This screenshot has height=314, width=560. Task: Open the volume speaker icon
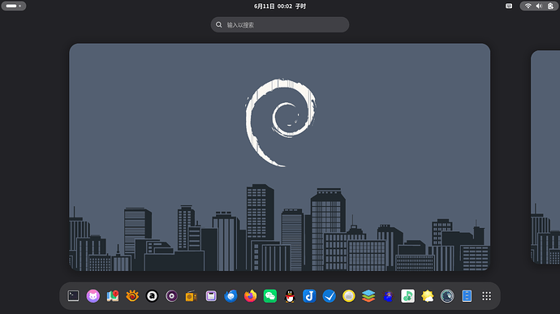(x=539, y=6)
